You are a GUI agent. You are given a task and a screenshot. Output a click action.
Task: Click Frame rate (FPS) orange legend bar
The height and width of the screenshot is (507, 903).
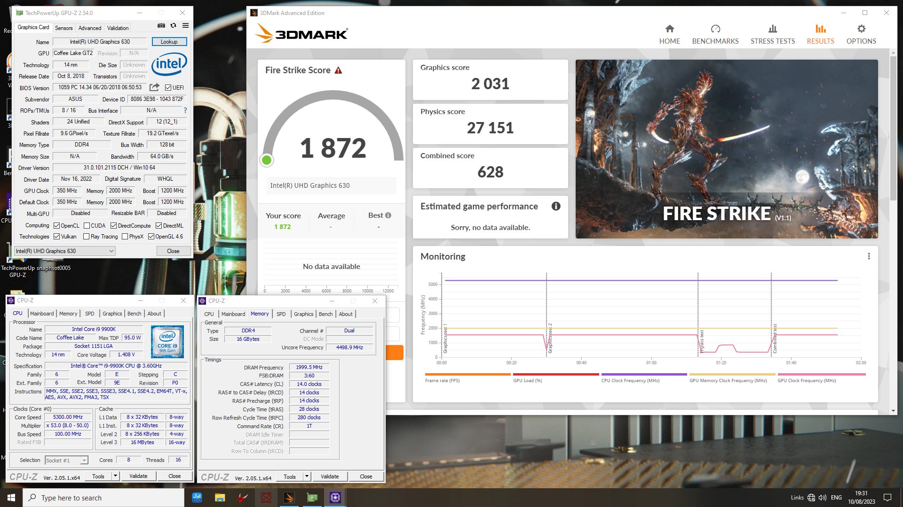click(467, 375)
